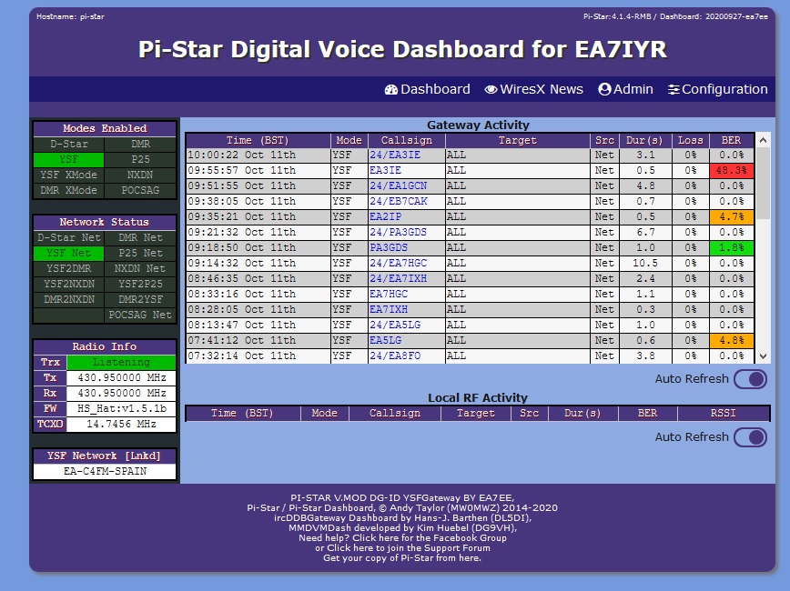Screen dimensions: 790x591
Task: Click the Pi-Star Dashboard title heading
Action: (x=402, y=49)
